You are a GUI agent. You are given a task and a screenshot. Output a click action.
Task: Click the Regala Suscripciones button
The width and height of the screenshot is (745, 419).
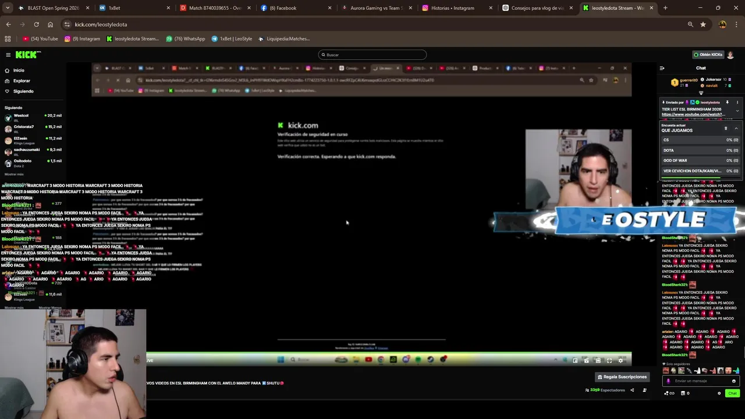[622, 377]
